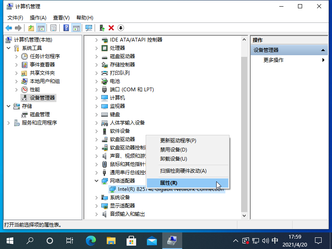332x249 pixels.
Task: Select 磁盘管理 in the left tree
Action: click(x=39, y=115)
